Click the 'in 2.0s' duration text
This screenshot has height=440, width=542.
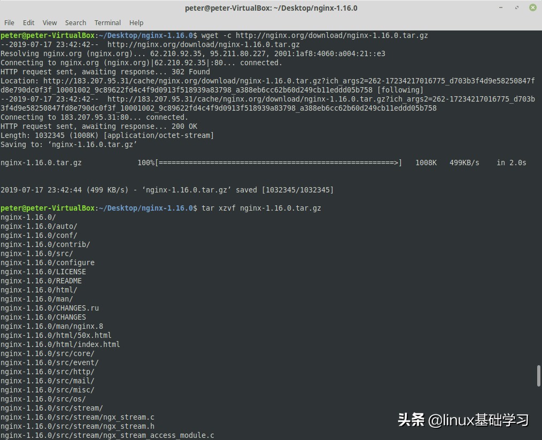(511, 163)
